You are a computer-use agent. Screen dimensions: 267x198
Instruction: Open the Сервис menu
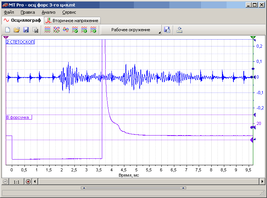69,12
